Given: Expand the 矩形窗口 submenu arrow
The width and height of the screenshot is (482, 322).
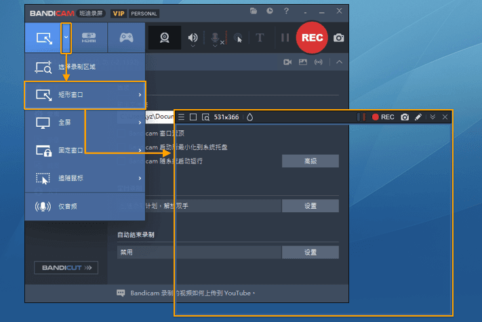Looking at the screenshot, I should (x=140, y=95).
